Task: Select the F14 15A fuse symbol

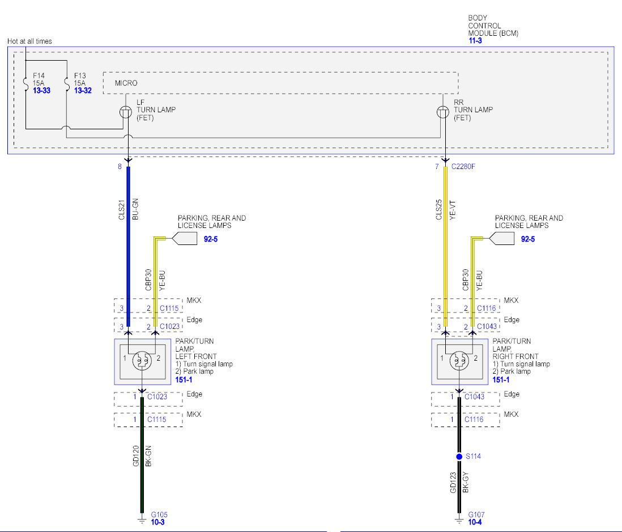Action: (26, 82)
